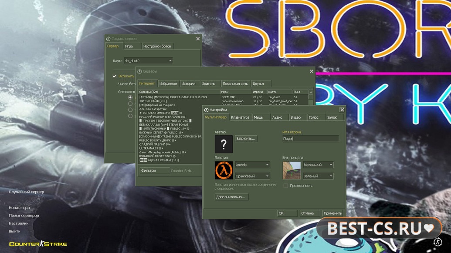This screenshot has width=451, height=253.
Task: Switch to the Мультиплеер tab
Action: click(216, 117)
